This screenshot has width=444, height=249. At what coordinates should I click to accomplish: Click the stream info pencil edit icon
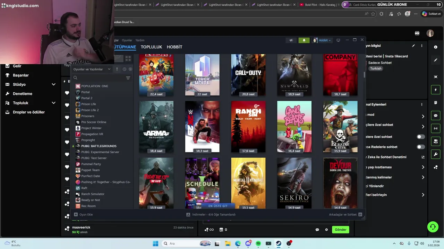coord(413,46)
